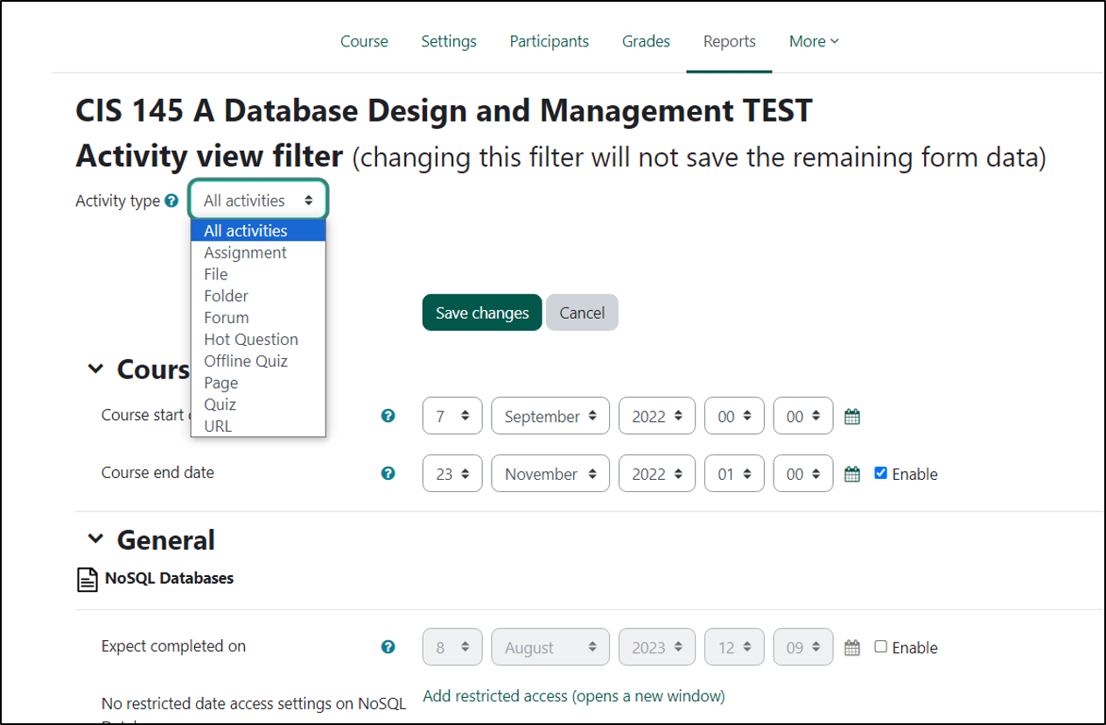Click the Cancel button

pyautogui.click(x=582, y=313)
